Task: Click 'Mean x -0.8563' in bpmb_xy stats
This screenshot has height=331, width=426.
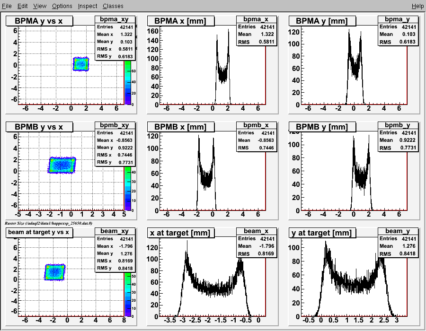Action: coord(115,140)
